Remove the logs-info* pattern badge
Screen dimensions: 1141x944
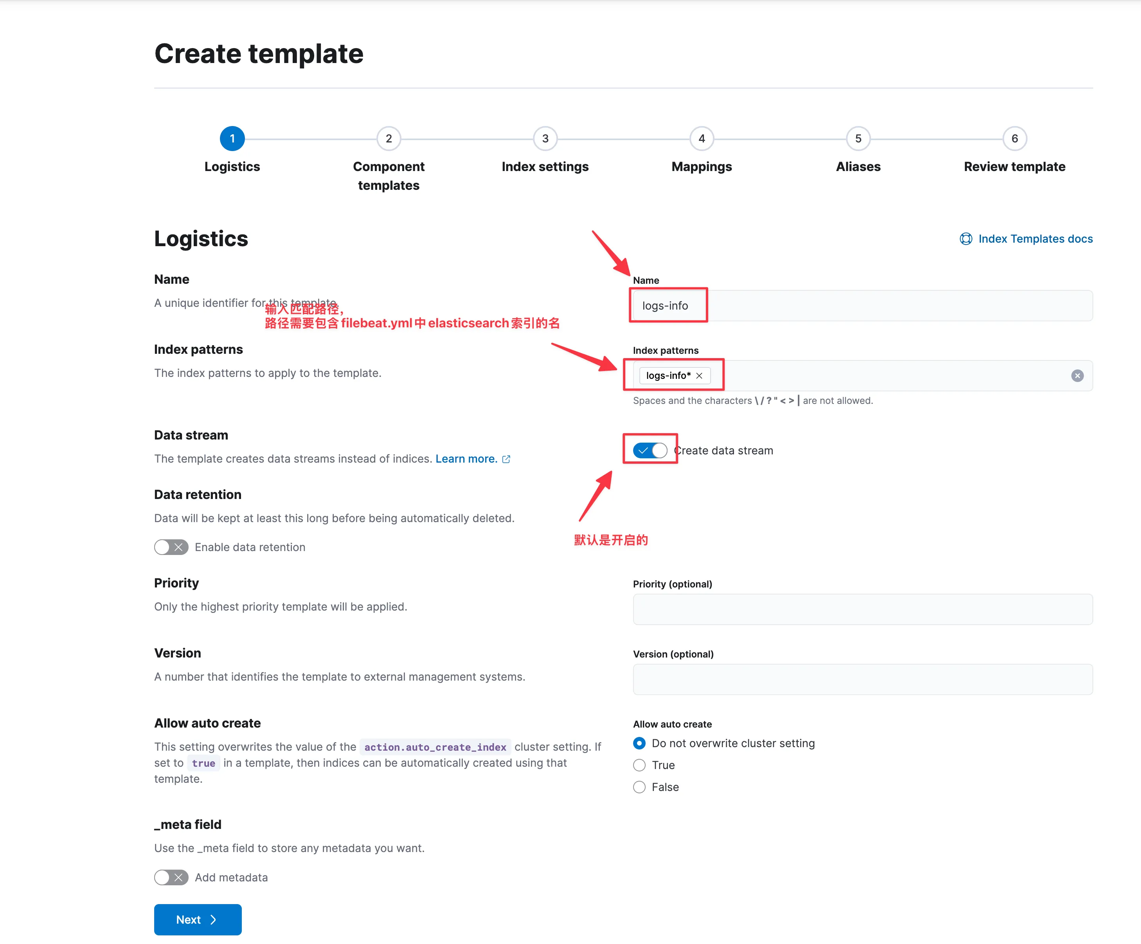tap(699, 376)
